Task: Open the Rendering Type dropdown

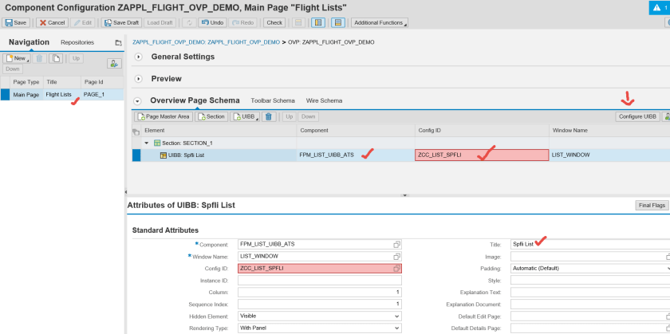Action: (396, 328)
